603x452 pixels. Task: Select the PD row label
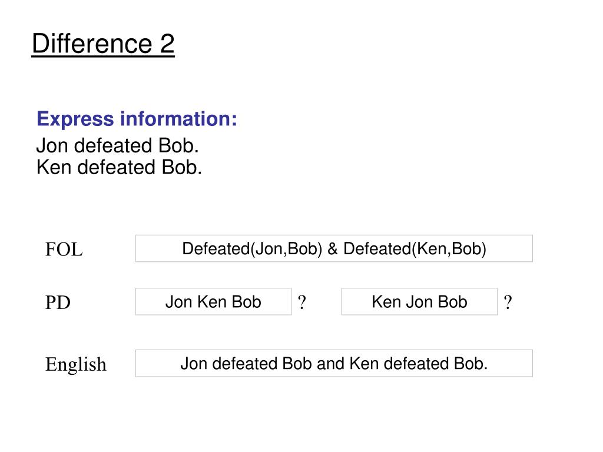pyautogui.click(x=58, y=303)
